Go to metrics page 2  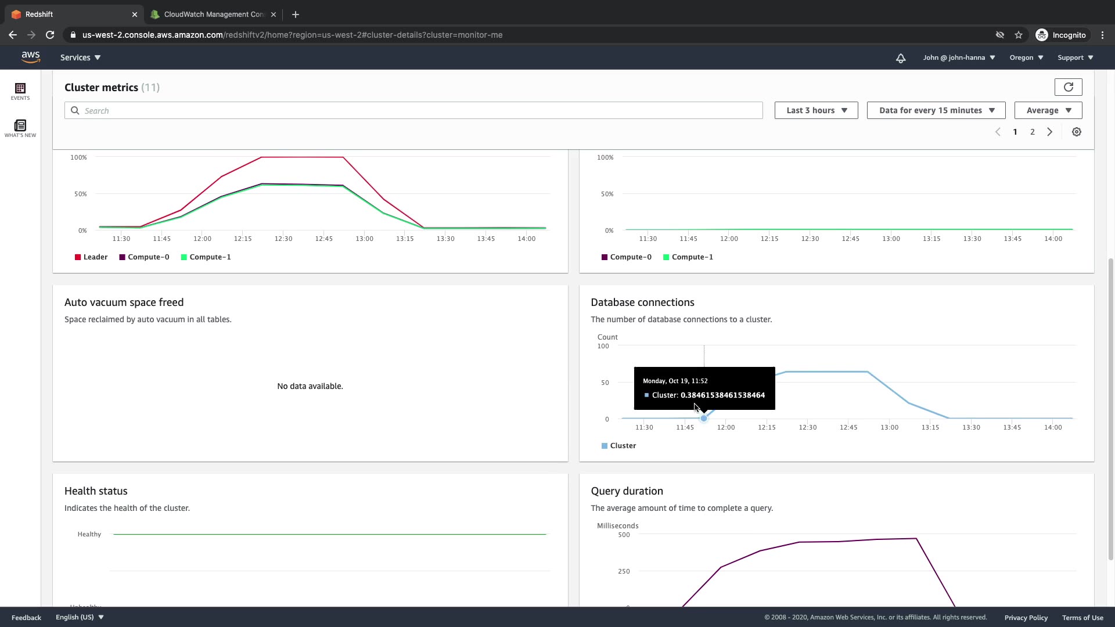(x=1032, y=132)
